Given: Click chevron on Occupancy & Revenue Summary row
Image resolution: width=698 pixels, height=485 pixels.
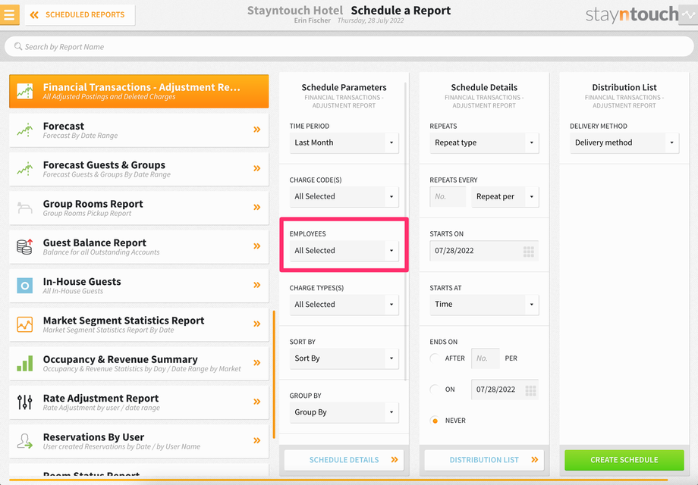Looking at the screenshot, I should (257, 363).
